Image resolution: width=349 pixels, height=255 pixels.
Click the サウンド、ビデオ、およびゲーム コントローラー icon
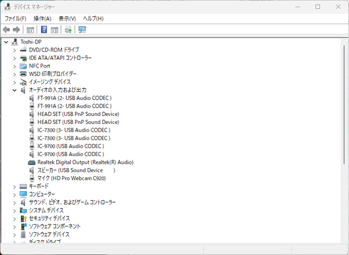tap(23, 202)
